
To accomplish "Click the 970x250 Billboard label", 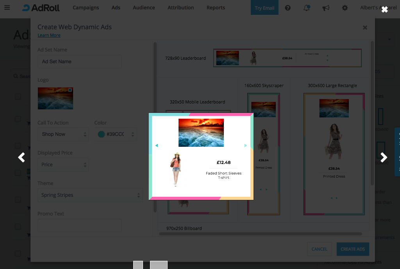I will [184, 228].
